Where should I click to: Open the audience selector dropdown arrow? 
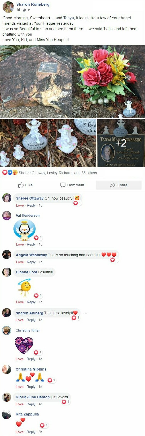[29, 10]
